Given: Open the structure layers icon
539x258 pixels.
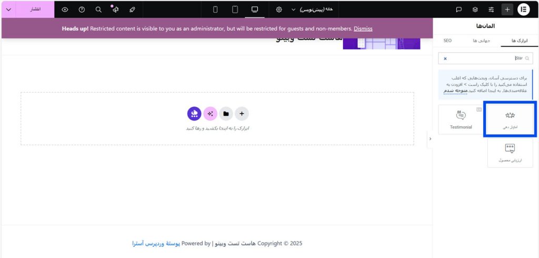Looking at the screenshot, I should point(475,9).
